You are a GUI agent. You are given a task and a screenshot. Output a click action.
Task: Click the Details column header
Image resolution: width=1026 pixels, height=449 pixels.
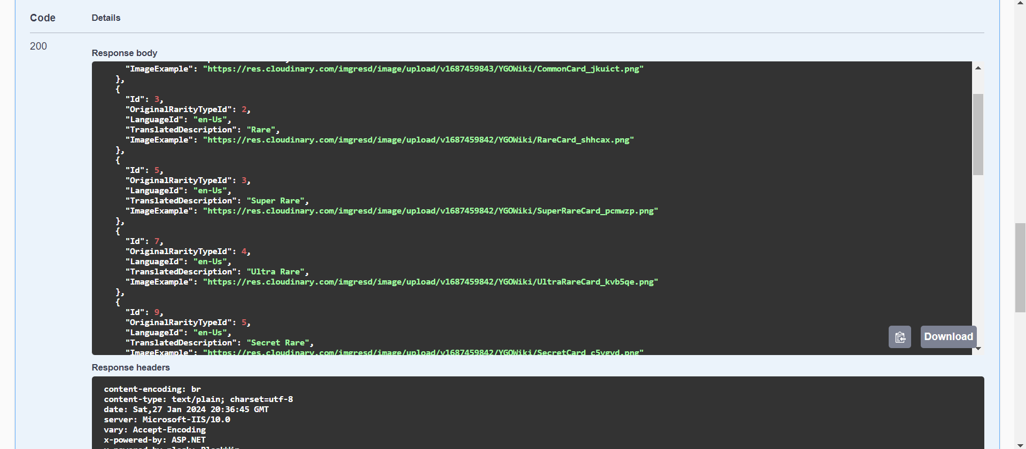[106, 18]
